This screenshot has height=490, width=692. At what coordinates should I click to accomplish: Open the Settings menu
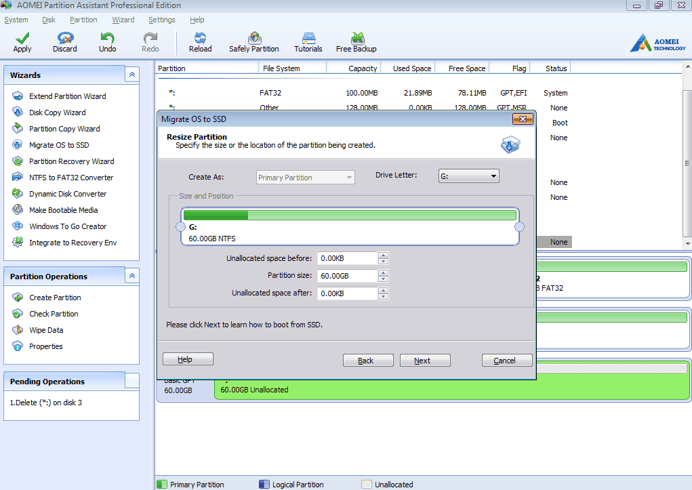pos(161,20)
